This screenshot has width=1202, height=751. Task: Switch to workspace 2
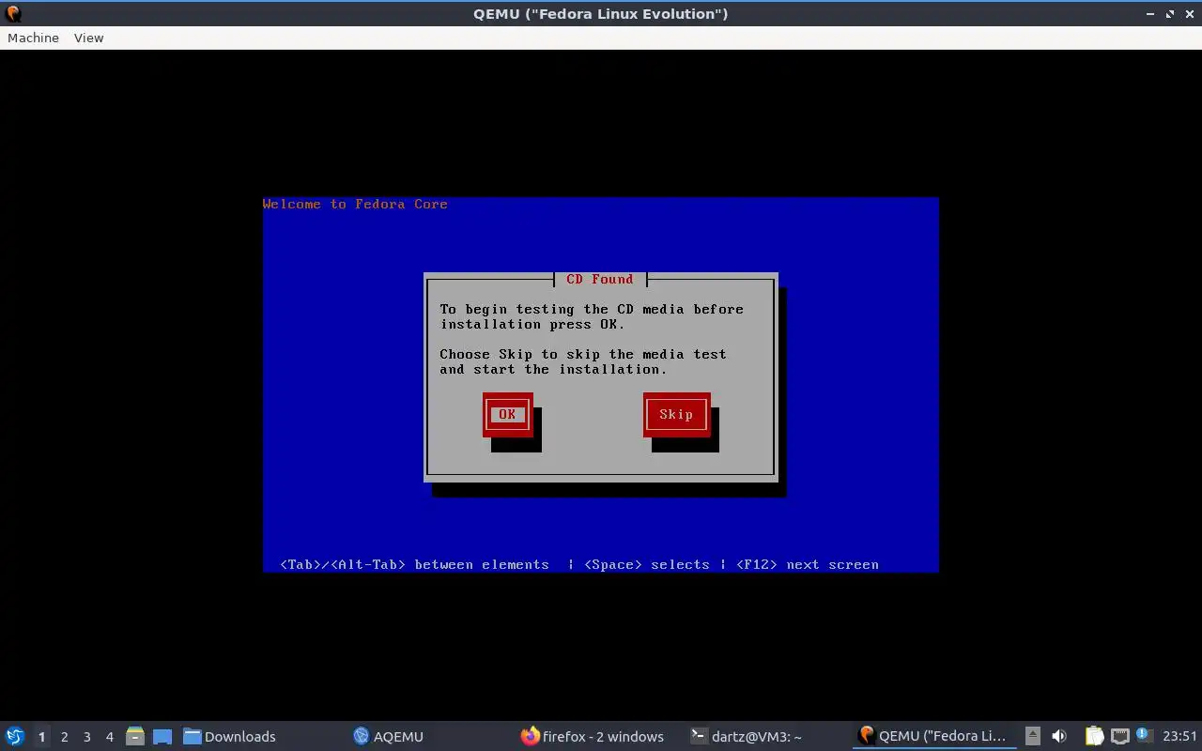tap(64, 736)
